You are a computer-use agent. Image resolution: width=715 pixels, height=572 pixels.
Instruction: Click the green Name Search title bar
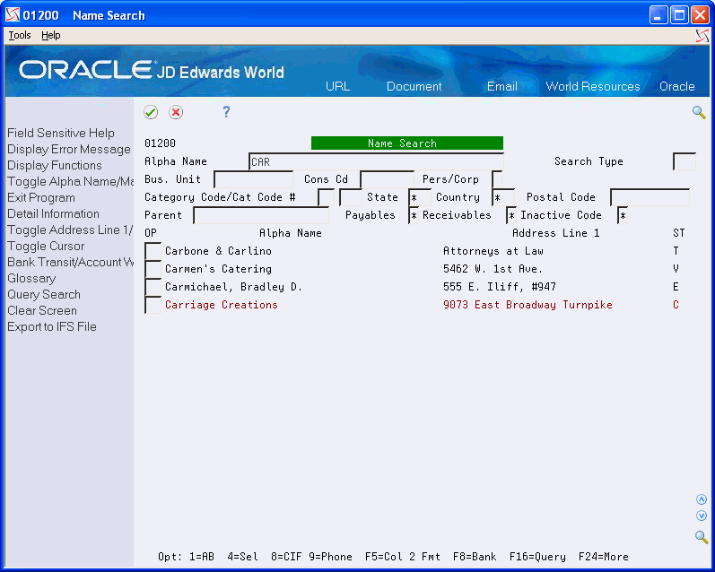coord(407,143)
